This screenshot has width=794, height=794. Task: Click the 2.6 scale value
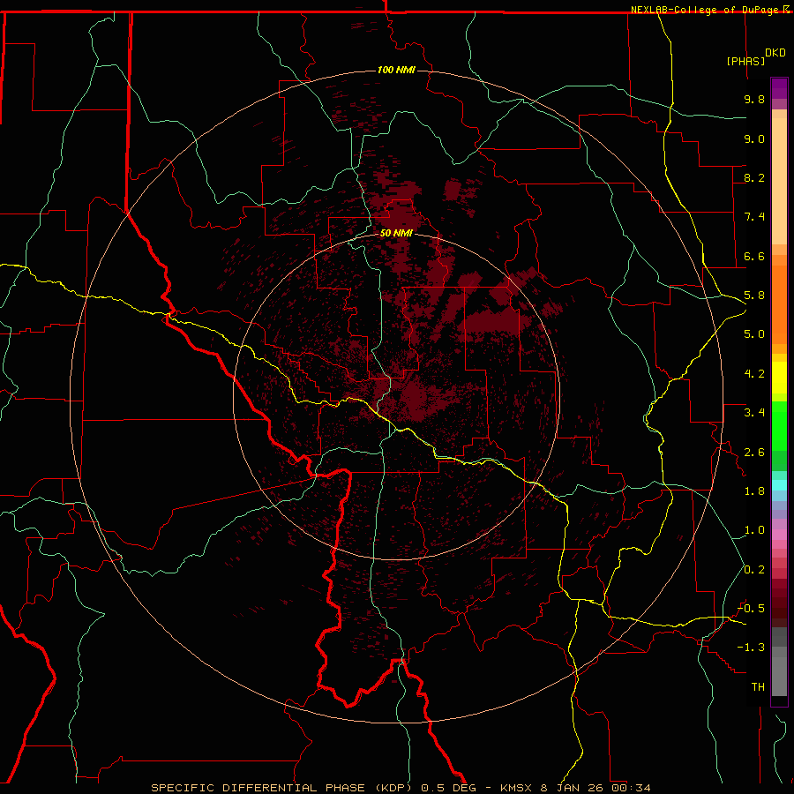[754, 453]
